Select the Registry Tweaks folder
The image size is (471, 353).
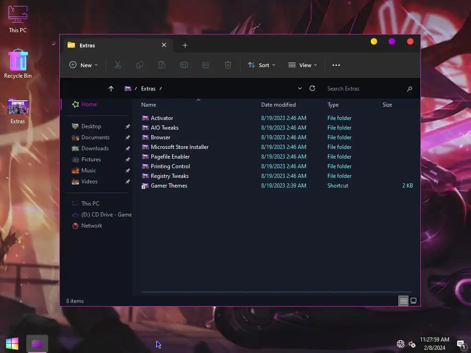tap(169, 176)
